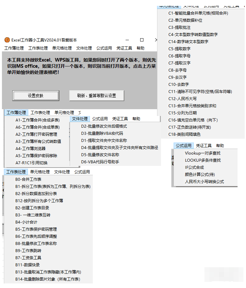Select C14-数字转文本型数字

tap(189, 42)
